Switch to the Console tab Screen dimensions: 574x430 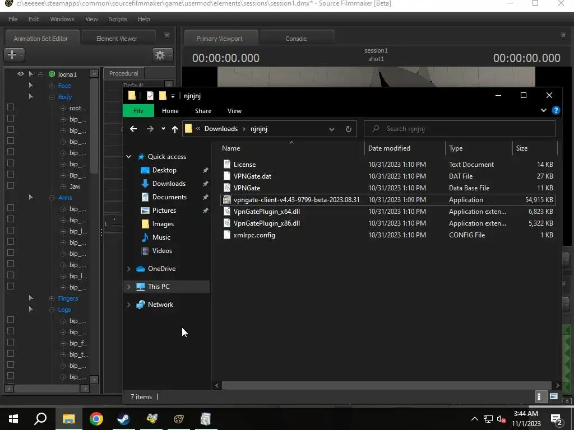(296, 39)
